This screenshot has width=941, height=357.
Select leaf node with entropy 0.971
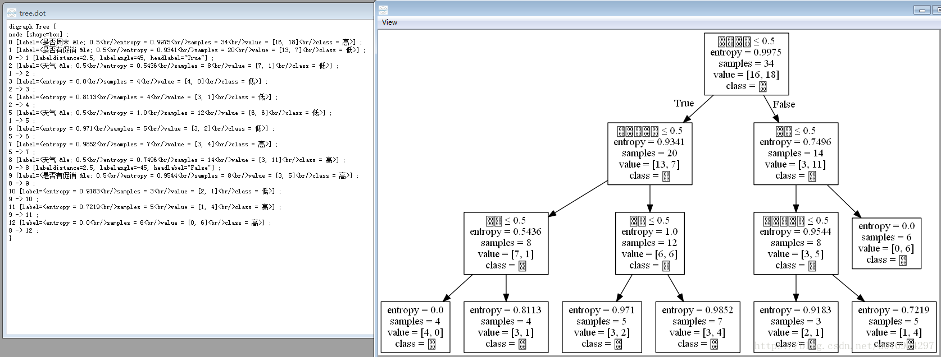[x=602, y=327]
